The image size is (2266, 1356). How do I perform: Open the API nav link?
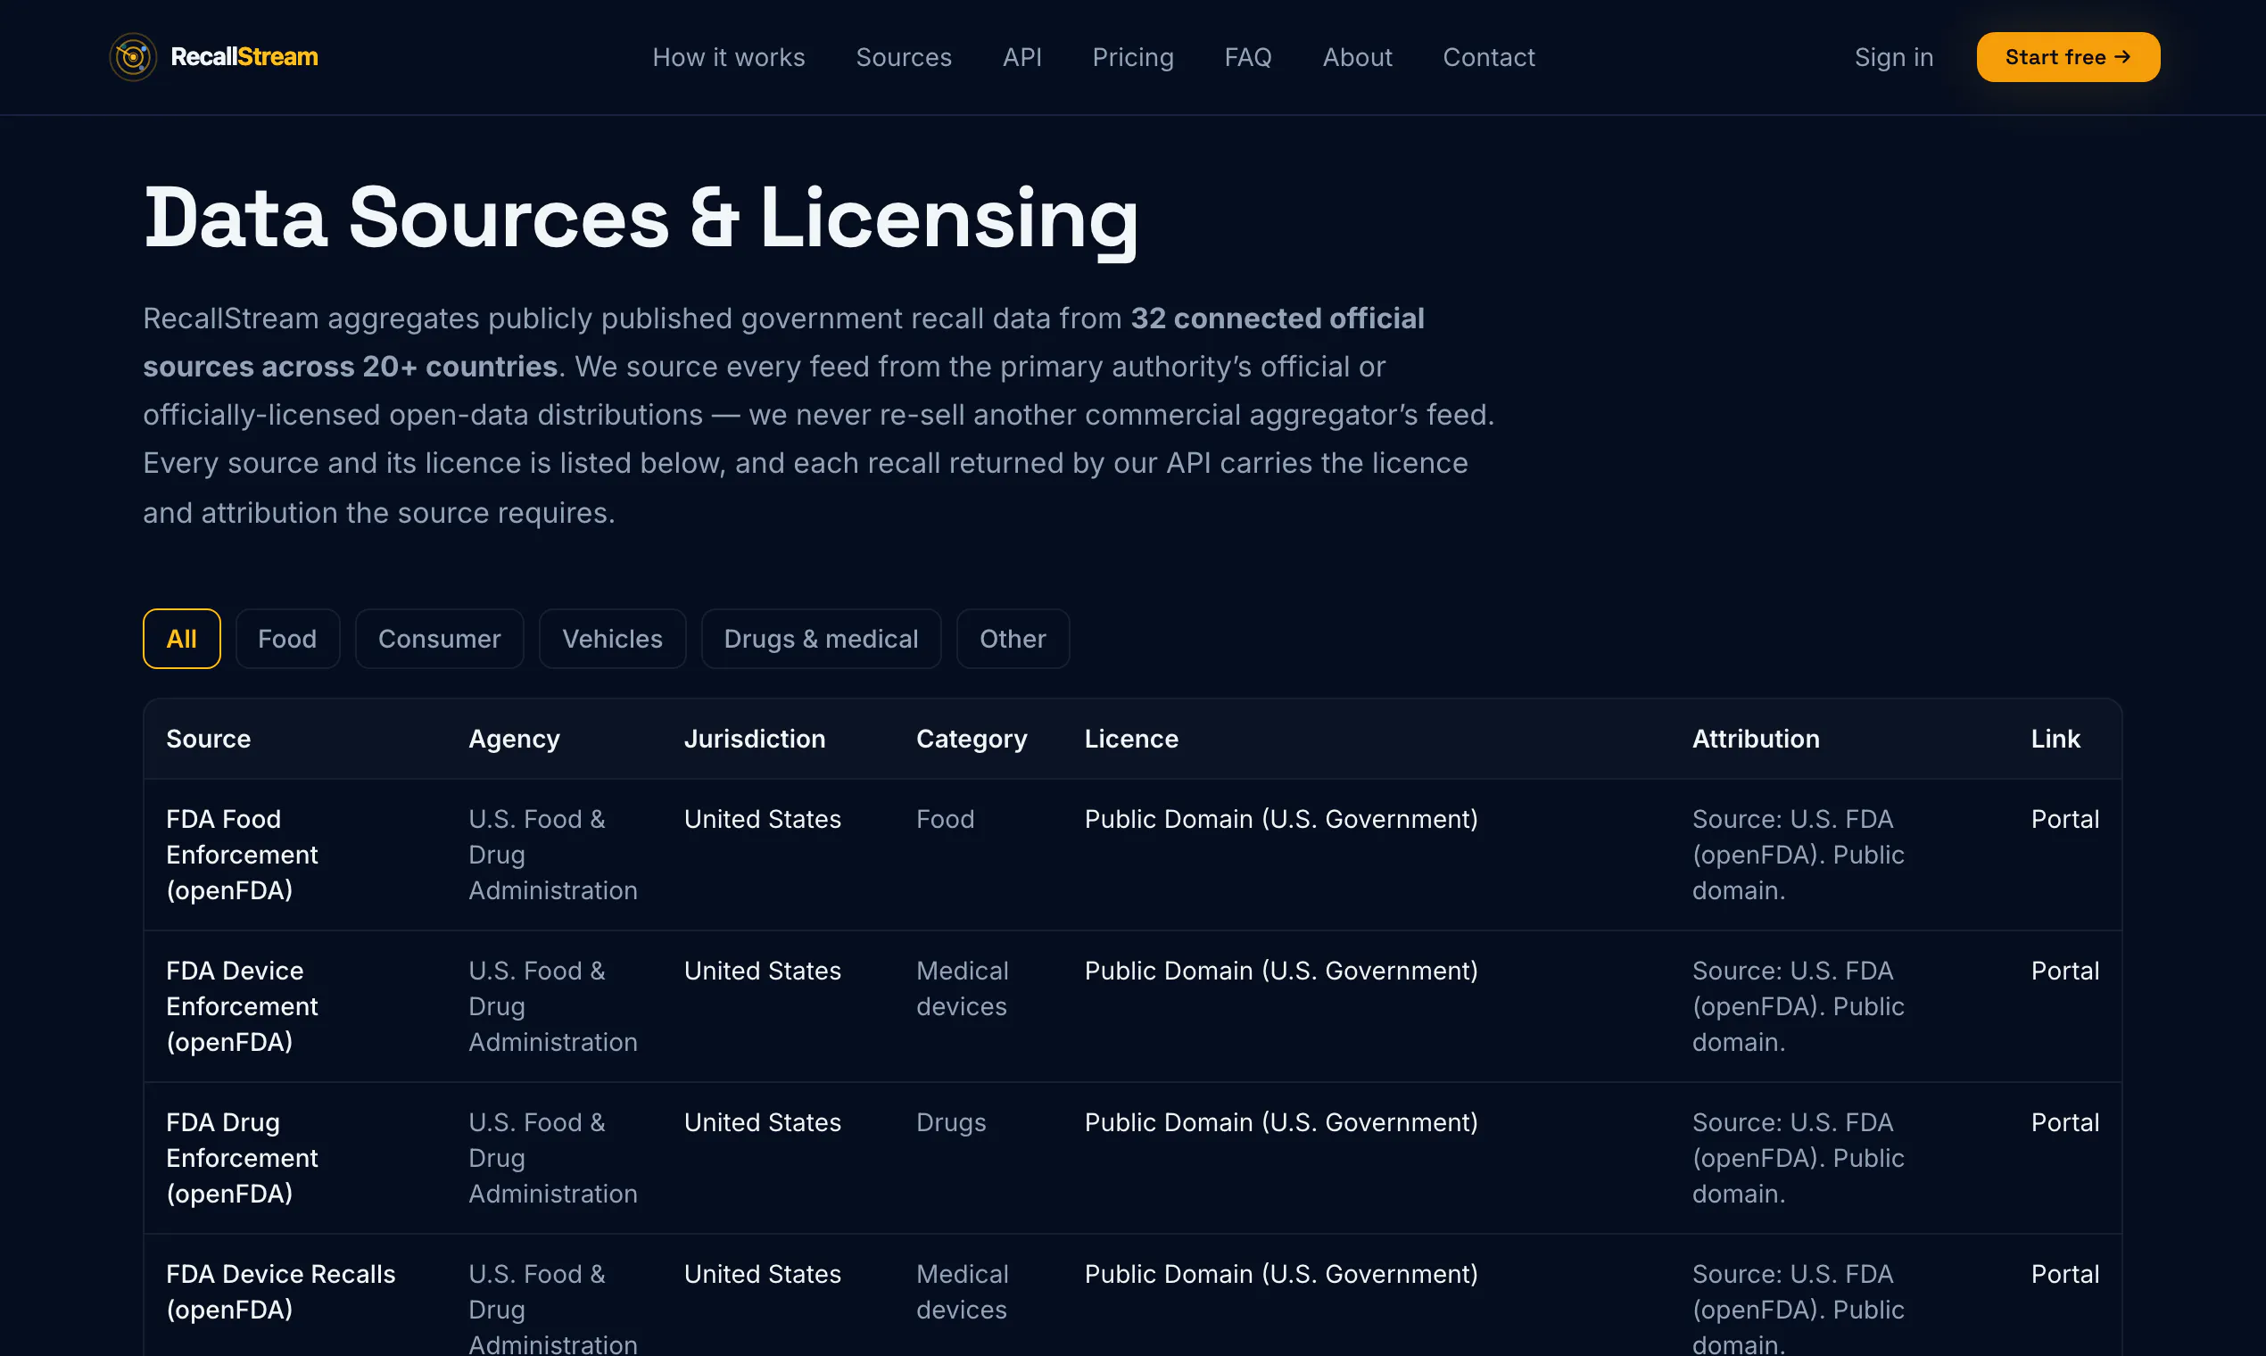[1021, 57]
